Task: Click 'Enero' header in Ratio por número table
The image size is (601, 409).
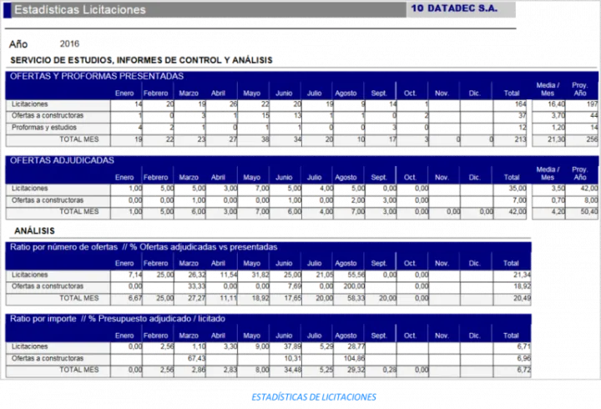Action: (x=124, y=263)
